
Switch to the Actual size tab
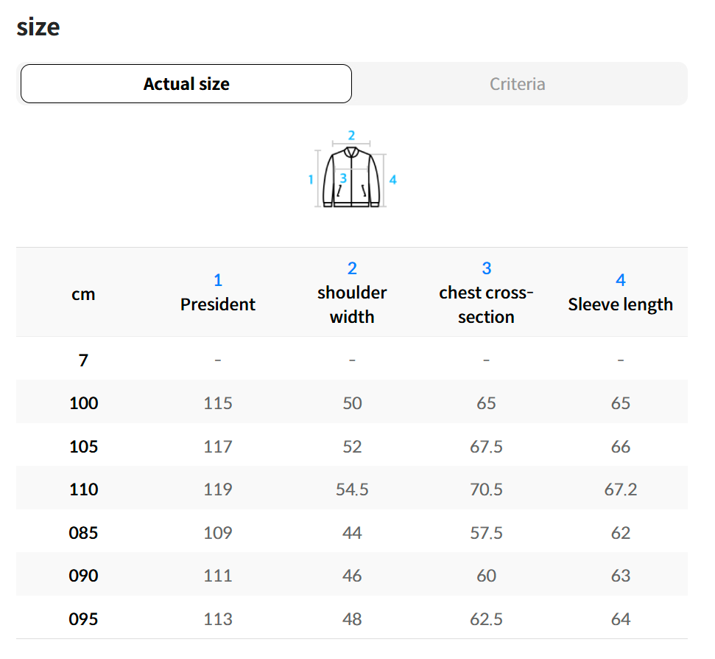point(186,84)
